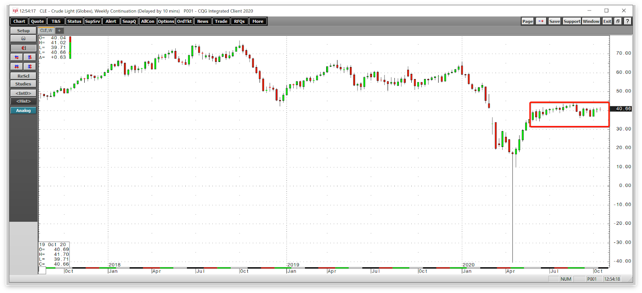This screenshot has height=293, width=642.
Task: Click the Page button
Action: tap(528, 21)
